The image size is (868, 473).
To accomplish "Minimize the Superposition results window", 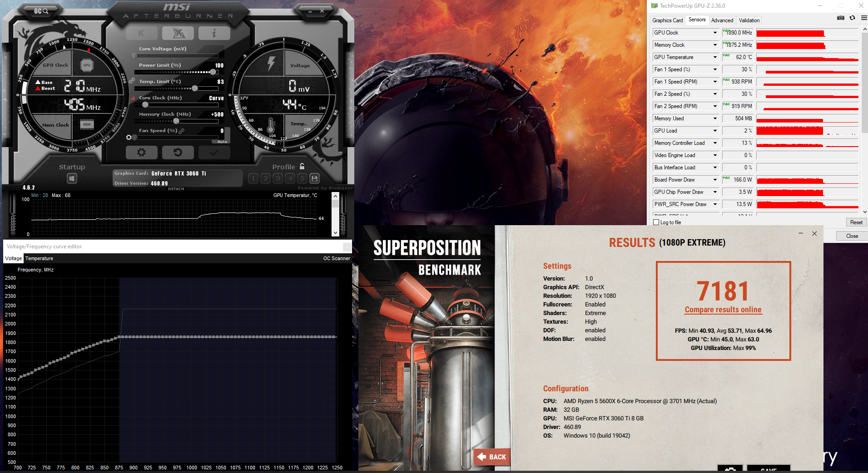I will point(801,233).
